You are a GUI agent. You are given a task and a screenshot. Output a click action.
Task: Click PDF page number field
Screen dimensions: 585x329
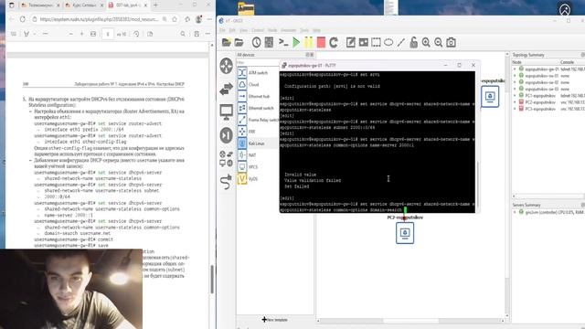[108, 34]
